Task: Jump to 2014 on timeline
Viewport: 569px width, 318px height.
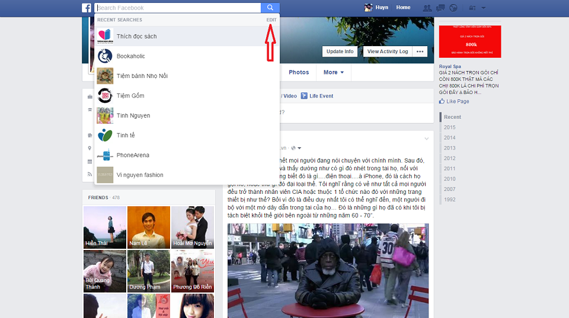Action: coord(450,138)
